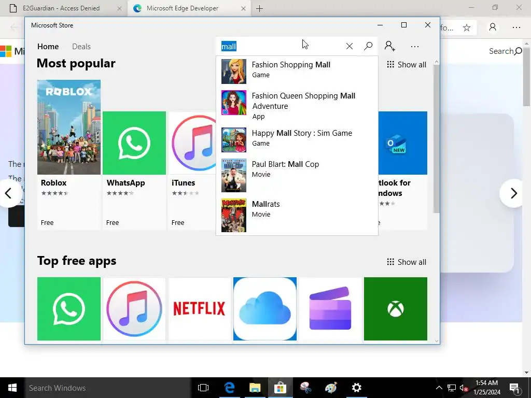Screen dimensions: 531x398
Task: Switch to the Home tab in Store
Action: tap(48, 46)
